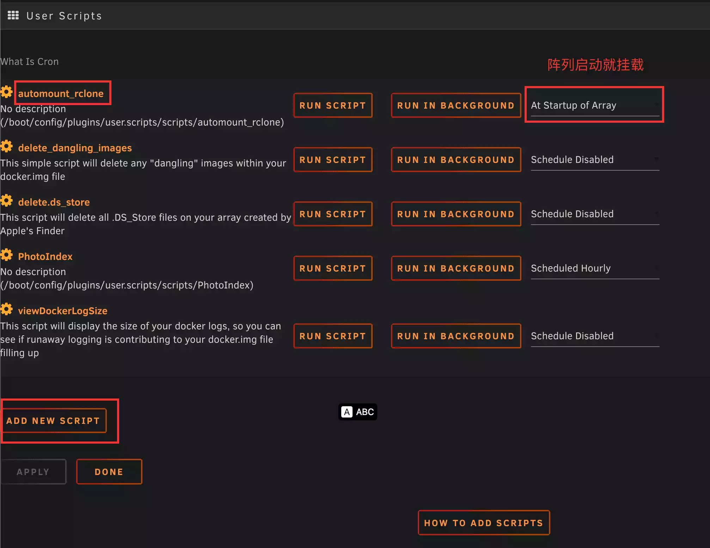Open How To Add Scripts help
The height and width of the screenshot is (548, 710).
(484, 523)
